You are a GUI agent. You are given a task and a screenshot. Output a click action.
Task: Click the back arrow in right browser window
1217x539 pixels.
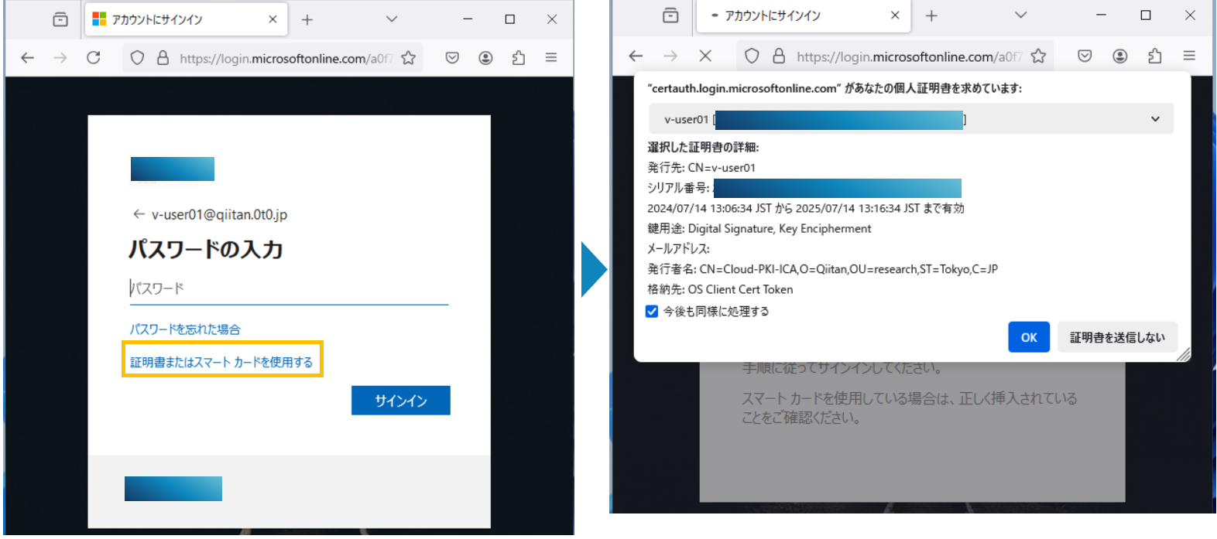(x=636, y=56)
